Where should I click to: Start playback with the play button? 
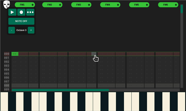click(x=12, y=12)
